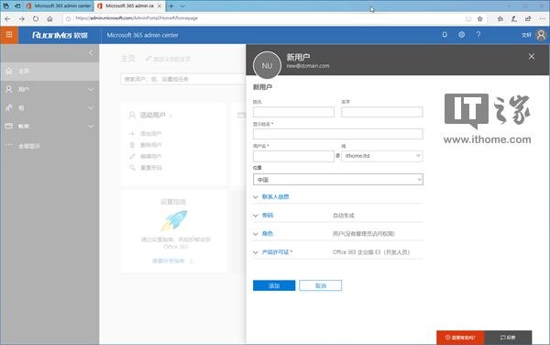Viewport: 550px width, 345px height.
Task: Click the browser home button
Action: coord(49,19)
